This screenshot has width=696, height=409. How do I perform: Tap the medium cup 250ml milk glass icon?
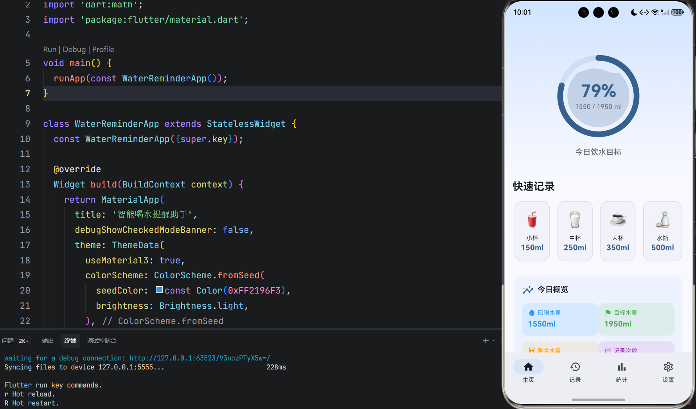[575, 220]
